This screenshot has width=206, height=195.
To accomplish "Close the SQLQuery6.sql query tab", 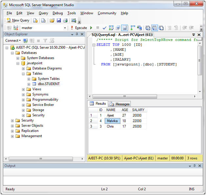I will (199, 35).
